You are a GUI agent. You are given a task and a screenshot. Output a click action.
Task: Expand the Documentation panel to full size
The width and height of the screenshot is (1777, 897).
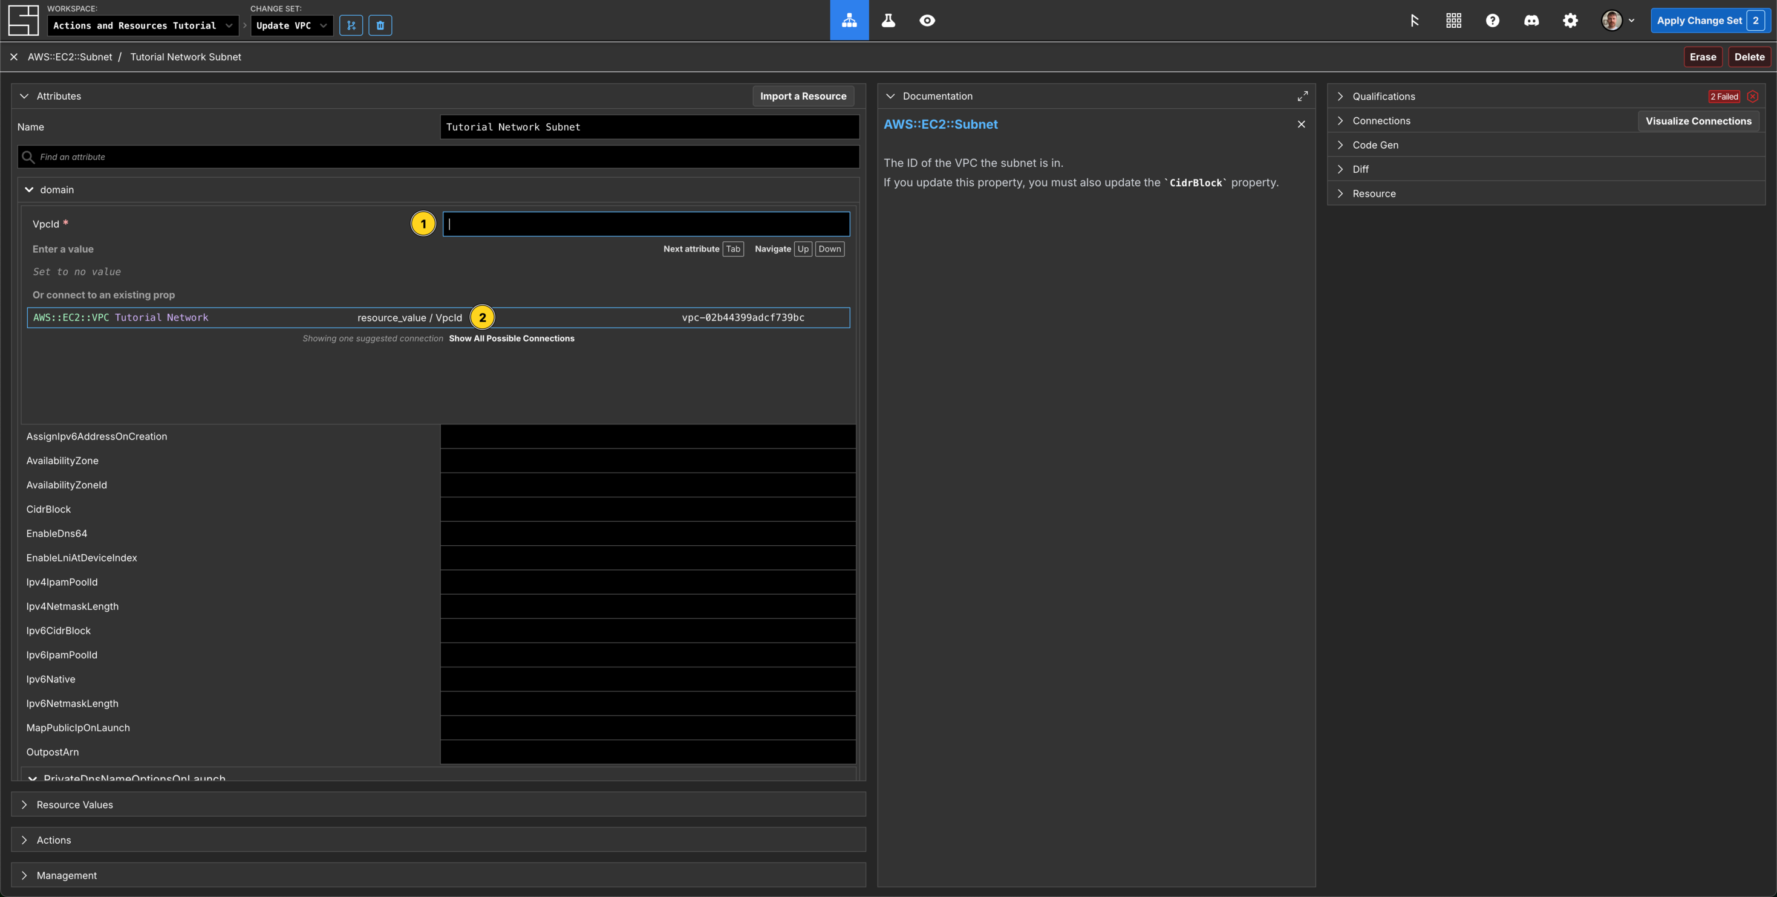pyautogui.click(x=1302, y=96)
